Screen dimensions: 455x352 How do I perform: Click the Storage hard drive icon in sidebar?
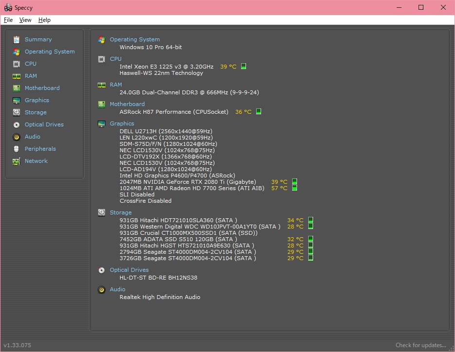(17, 112)
